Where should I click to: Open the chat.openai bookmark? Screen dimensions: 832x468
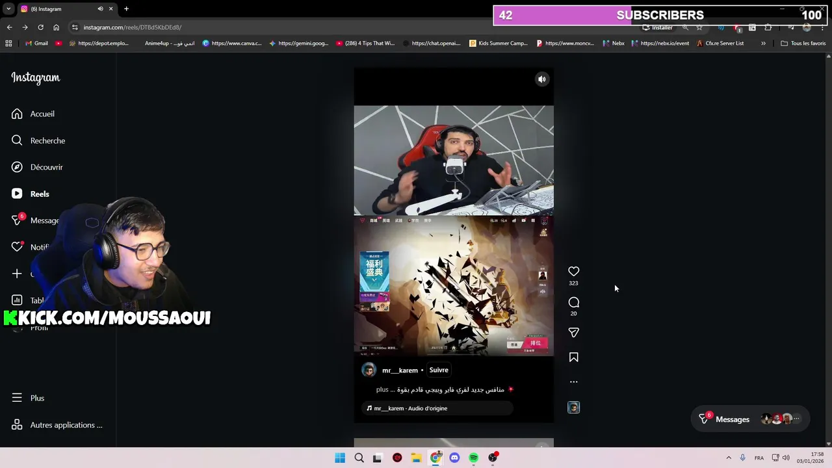click(432, 44)
